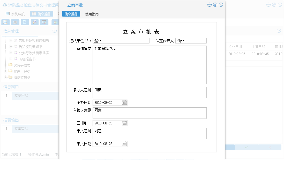Select the report list toolbar icon
Image resolution: width=284 pixels, height=170 pixels.
[15, 22]
